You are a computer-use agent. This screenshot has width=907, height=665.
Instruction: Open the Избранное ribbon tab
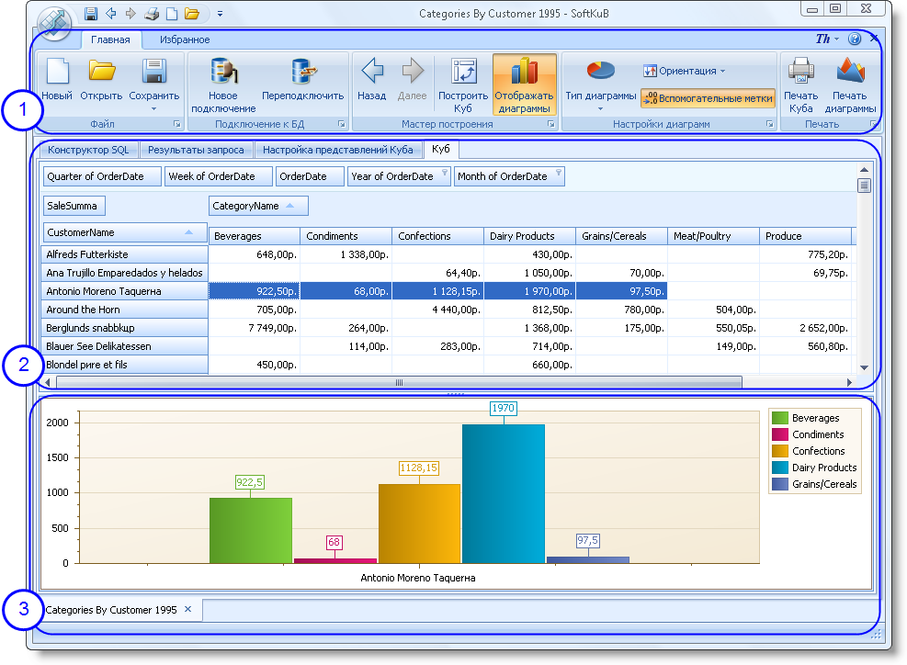[x=185, y=39]
